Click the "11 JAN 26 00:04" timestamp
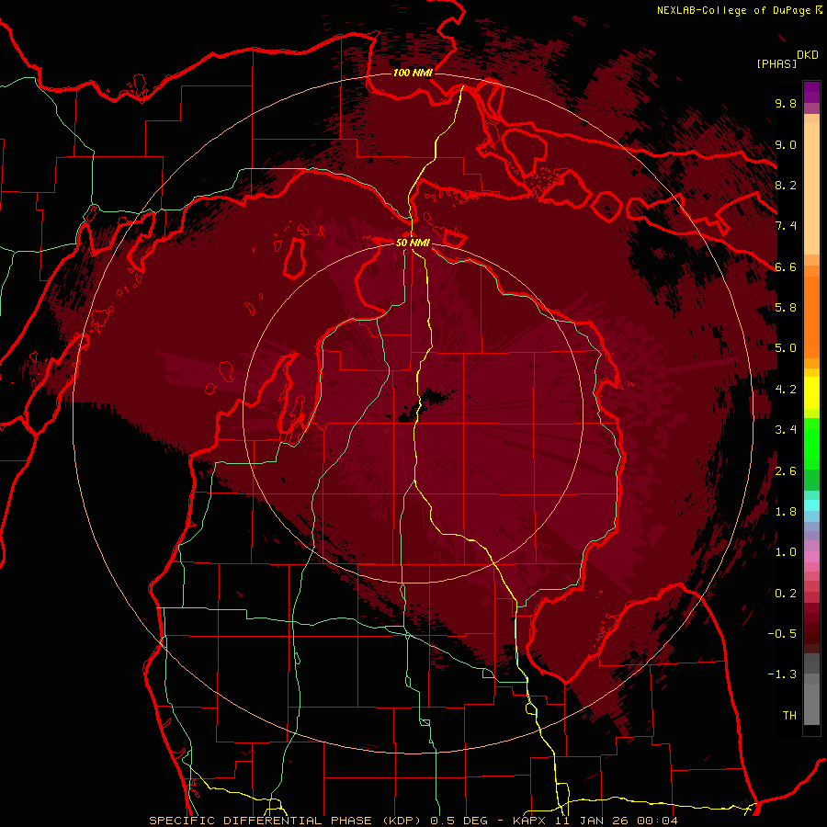This screenshot has width=827, height=827. point(616,821)
